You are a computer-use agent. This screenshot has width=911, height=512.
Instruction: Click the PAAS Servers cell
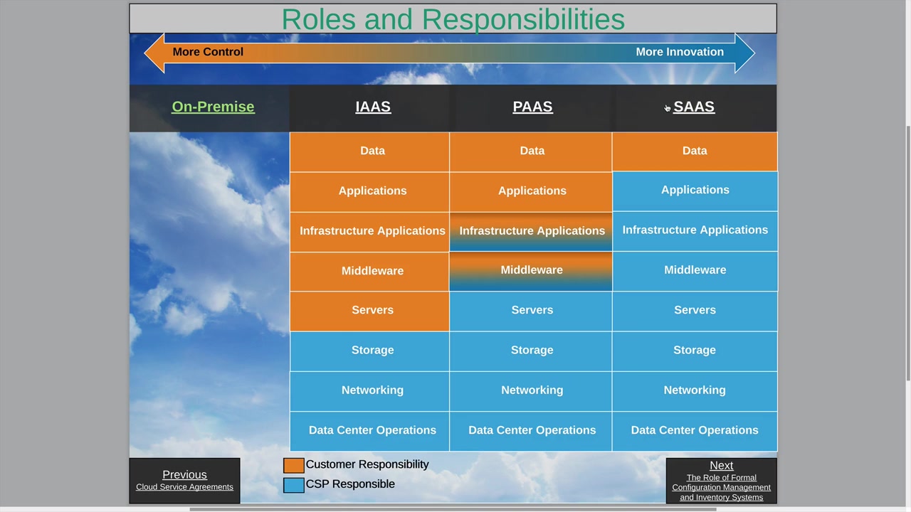coord(531,311)
